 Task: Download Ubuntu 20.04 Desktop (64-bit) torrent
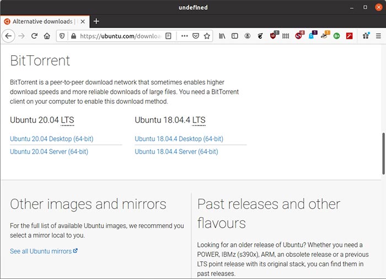tap(52, 139)
